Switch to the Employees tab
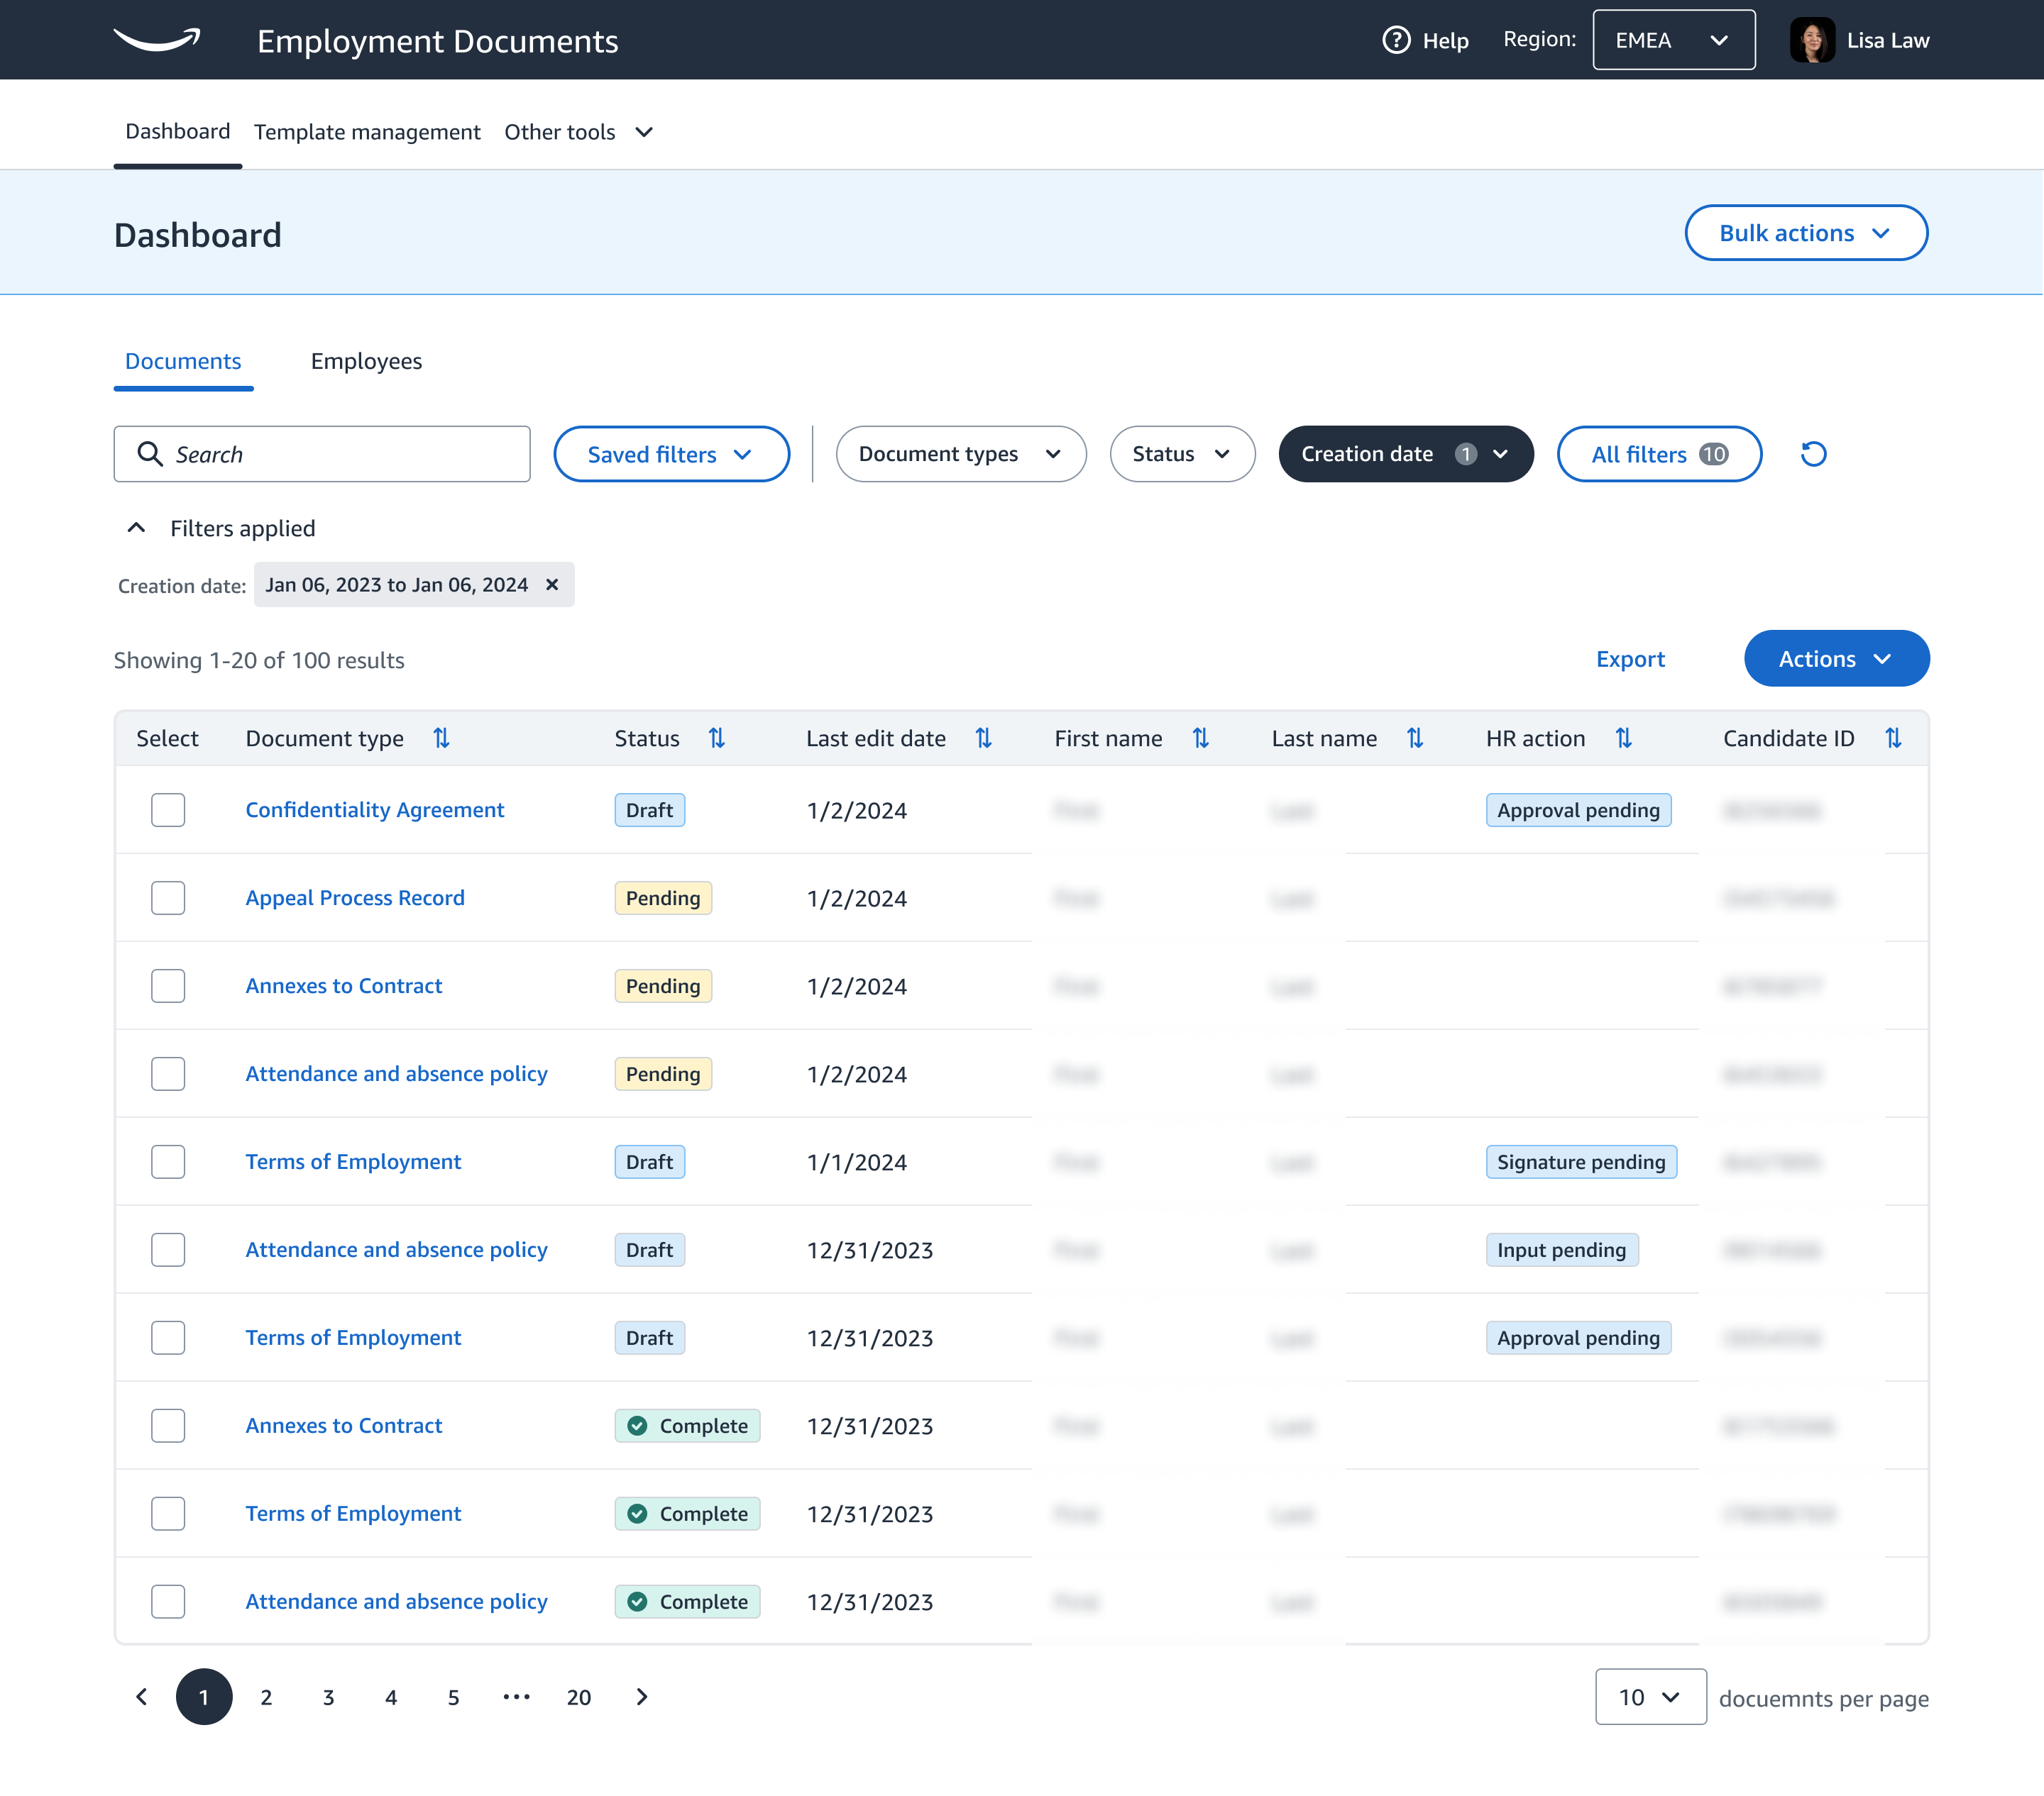Screen dimensions: 2044x1796 coord(366,361)
